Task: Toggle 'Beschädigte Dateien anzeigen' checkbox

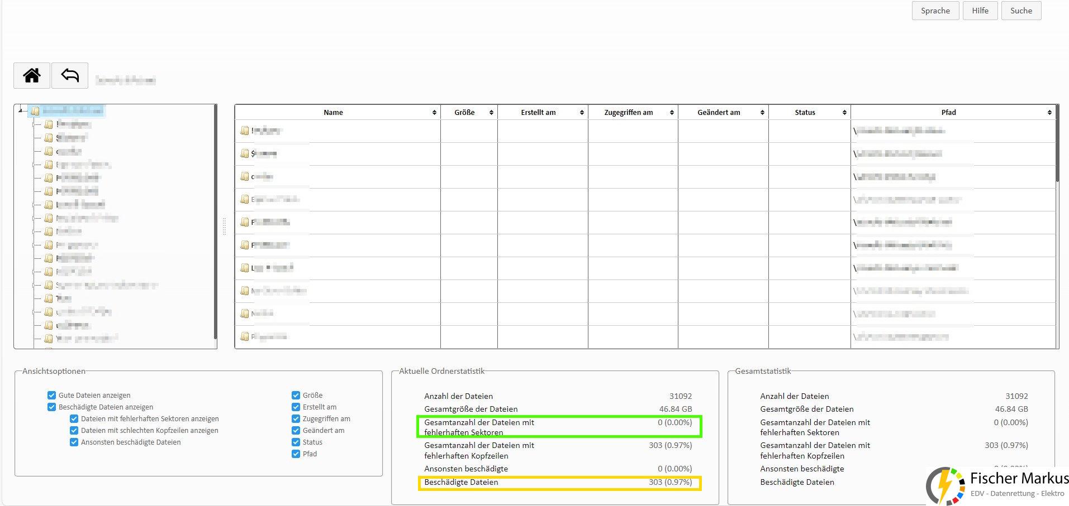Action: click(x=52, y=407)
